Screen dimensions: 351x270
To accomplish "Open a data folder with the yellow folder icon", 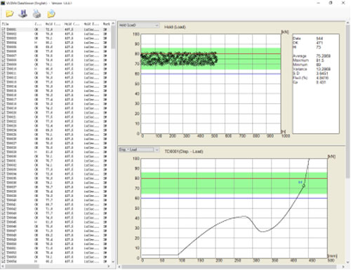I will pyautogui.click(x=10, y=14).
